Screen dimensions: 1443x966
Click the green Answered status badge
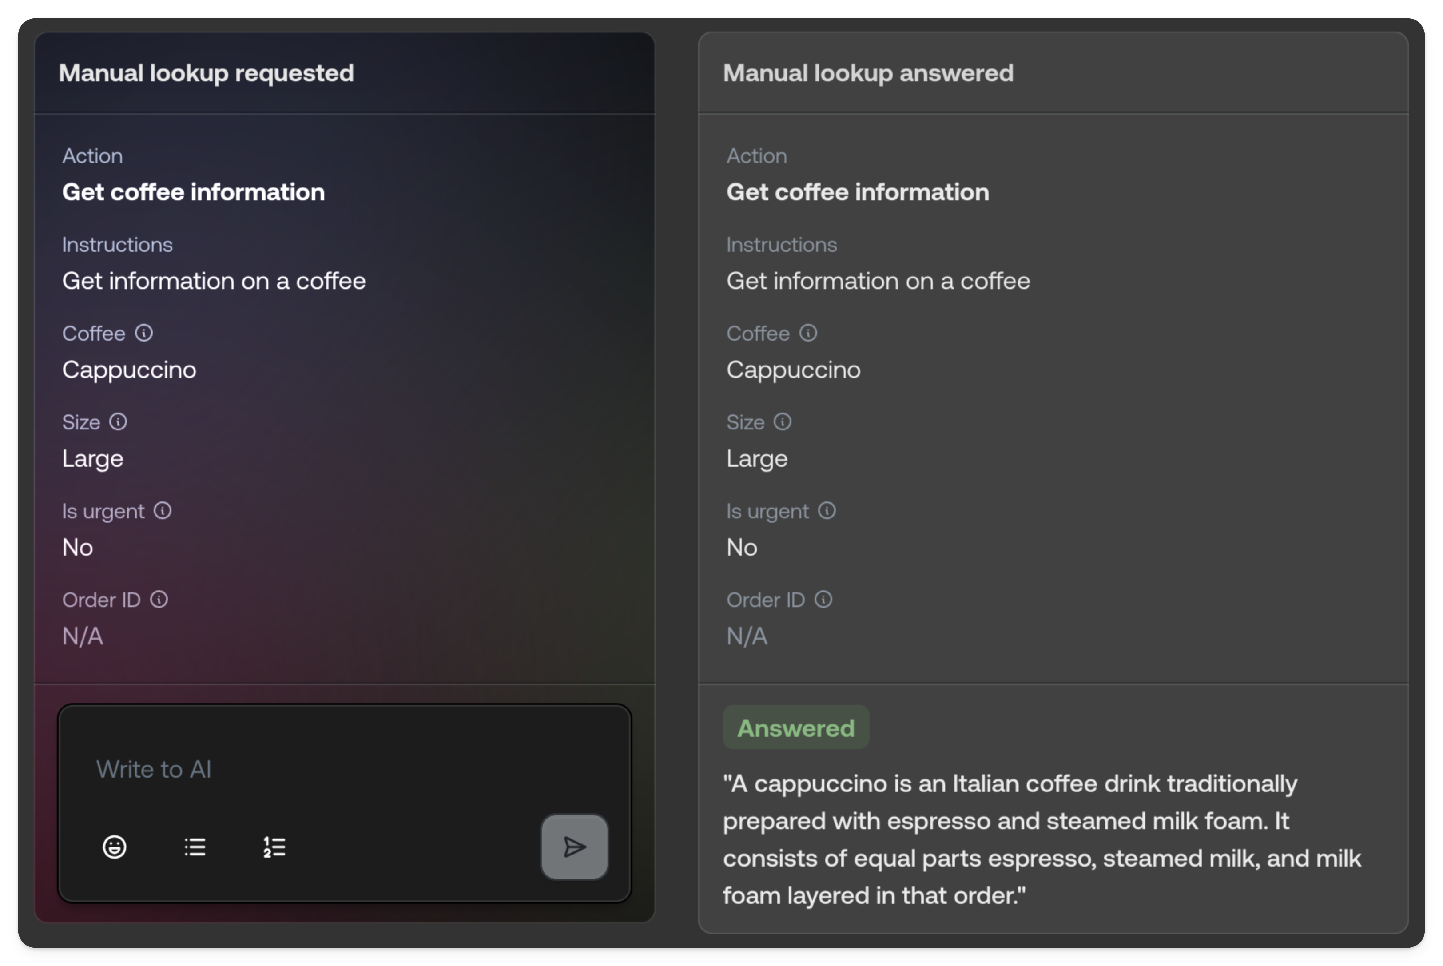pos(795,727)
